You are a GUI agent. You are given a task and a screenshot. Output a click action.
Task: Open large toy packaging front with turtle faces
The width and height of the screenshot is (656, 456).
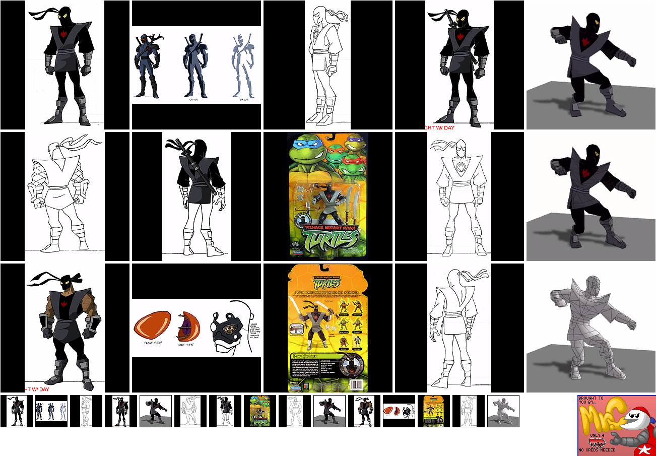(328, 197)
